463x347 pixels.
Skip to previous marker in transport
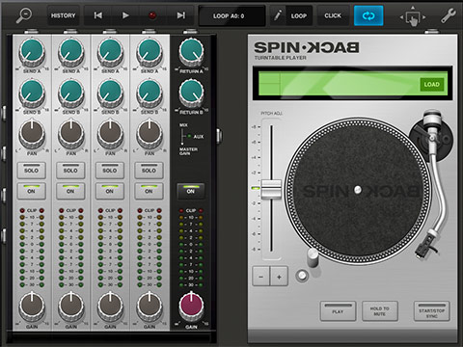(x=98, y=15)
